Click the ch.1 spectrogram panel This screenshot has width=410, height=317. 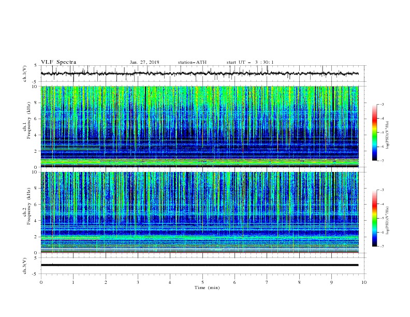pos(200,126)
